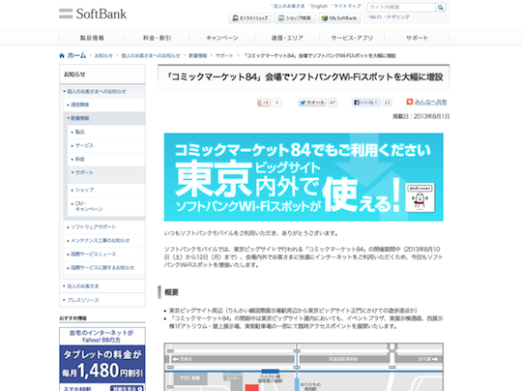Viewport: 522px width, 391px height.
Task: Click the article title heading コミックマーケット84
Action: [x=304, y=77]
